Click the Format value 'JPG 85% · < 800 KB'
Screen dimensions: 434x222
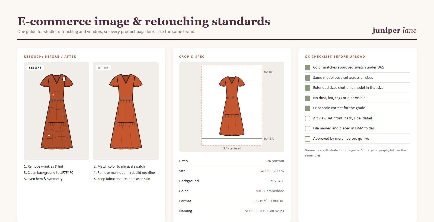tap(269, 201)
